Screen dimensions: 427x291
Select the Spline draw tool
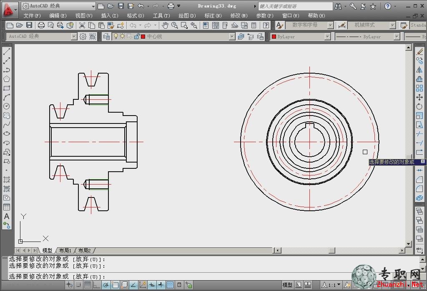click(x=7, y=125)
